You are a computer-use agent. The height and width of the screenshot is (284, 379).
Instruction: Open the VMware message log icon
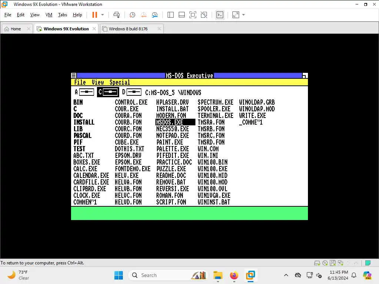pos(368,263)
